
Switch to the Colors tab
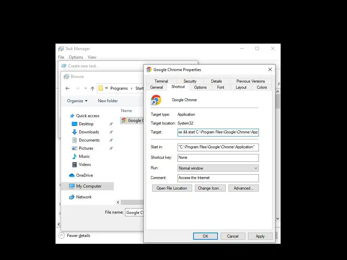point(262,87)
